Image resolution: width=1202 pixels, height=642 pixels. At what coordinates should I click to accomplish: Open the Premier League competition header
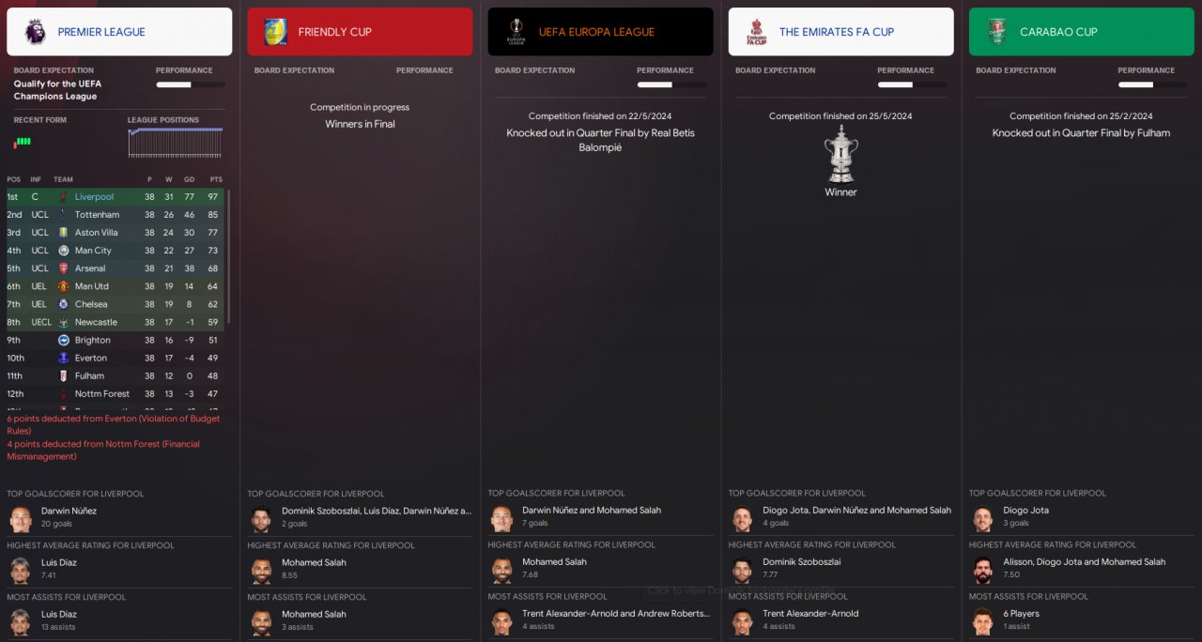point(119,32)
